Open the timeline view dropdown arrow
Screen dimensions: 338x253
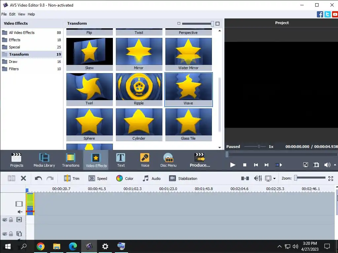point(274,179)
